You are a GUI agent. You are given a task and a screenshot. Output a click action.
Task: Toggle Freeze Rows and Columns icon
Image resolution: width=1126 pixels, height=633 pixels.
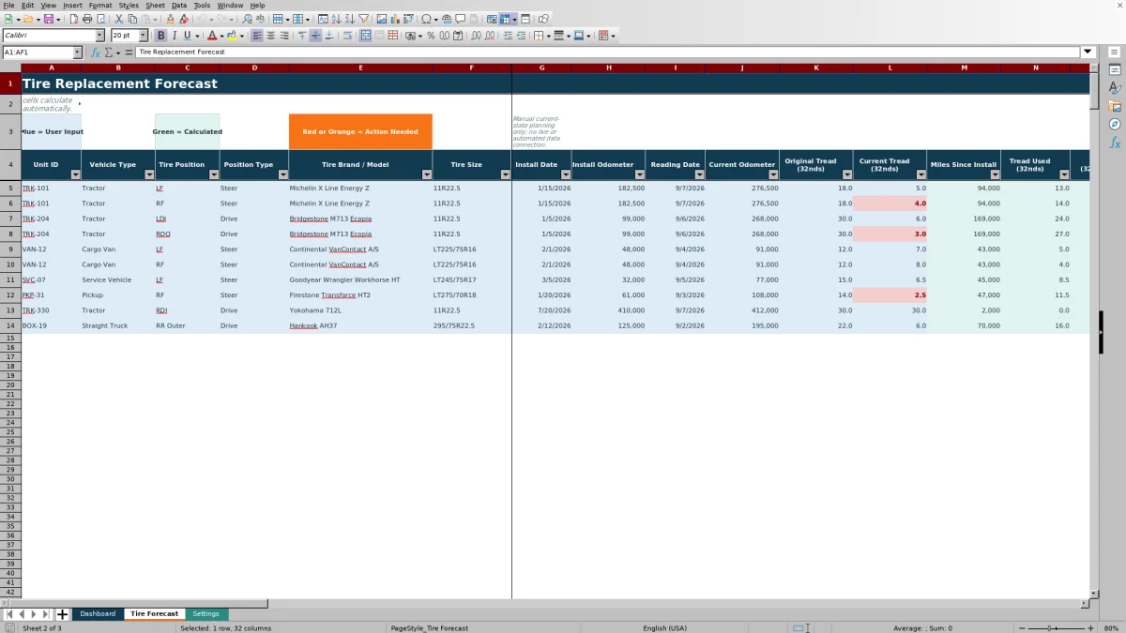tap(505, 19)
